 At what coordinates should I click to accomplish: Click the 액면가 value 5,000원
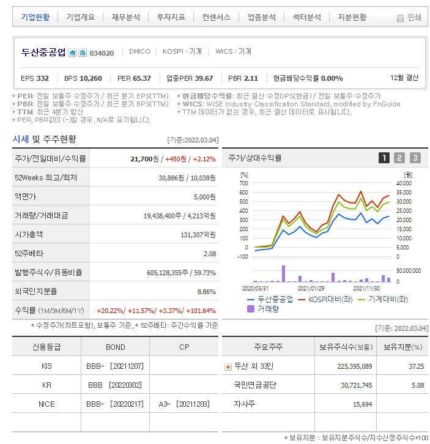point(204,197)
